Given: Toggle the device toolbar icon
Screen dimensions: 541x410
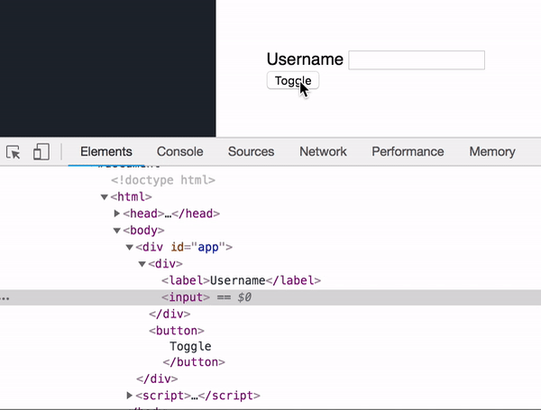Looking at the screenshot, I should (x=41, y=151).
